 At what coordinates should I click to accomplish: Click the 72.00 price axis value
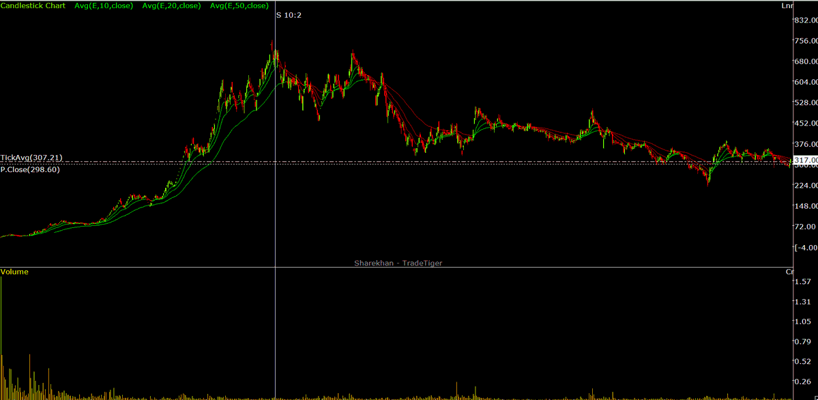804,227
